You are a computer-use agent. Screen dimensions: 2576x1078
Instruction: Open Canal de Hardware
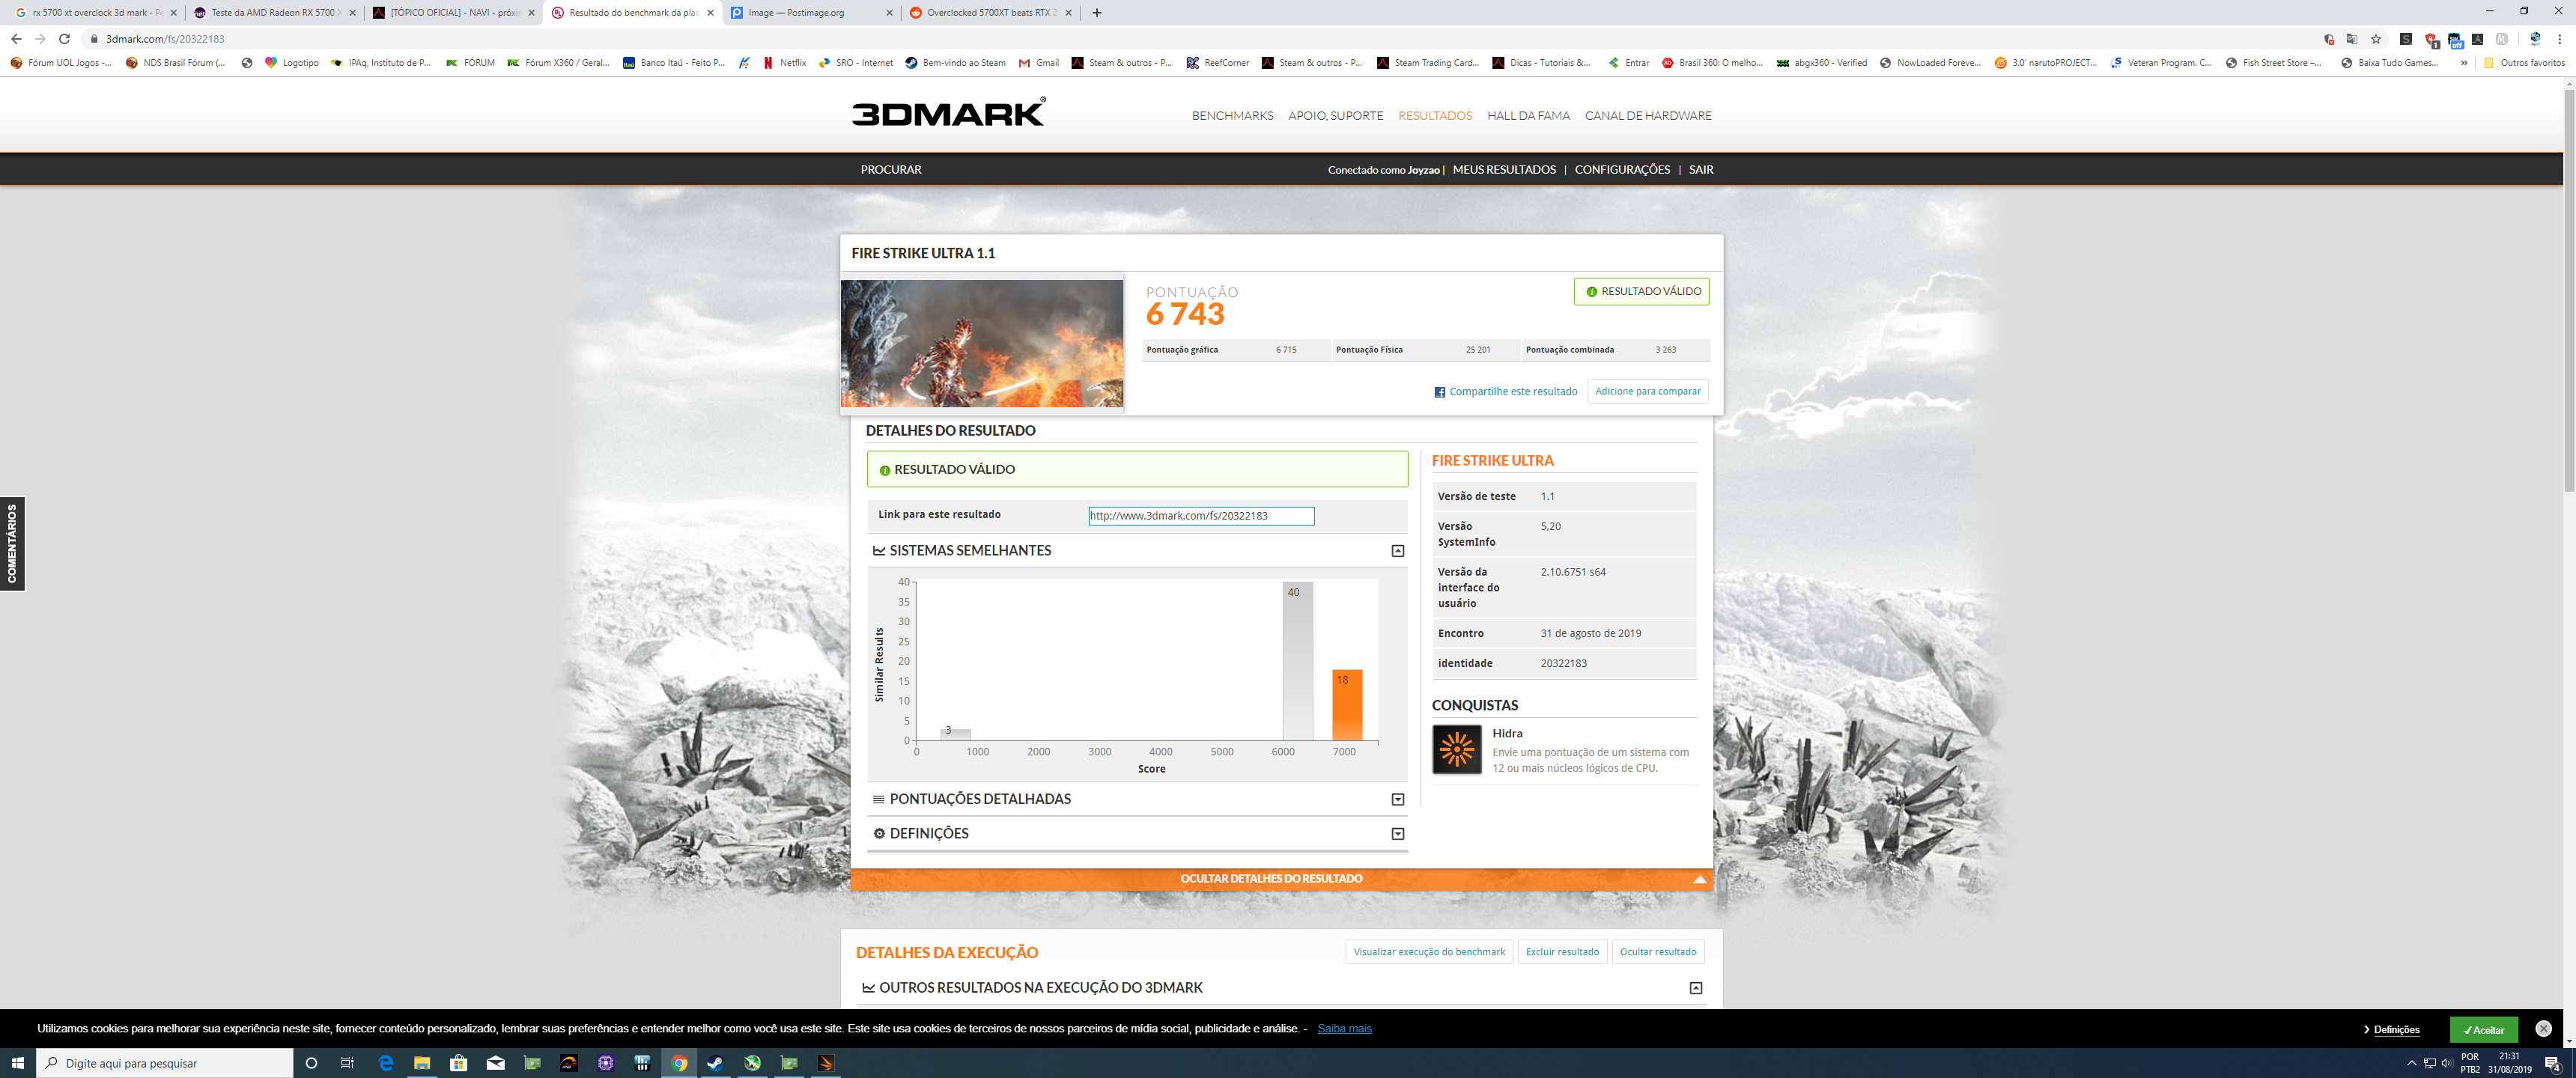1648,116
